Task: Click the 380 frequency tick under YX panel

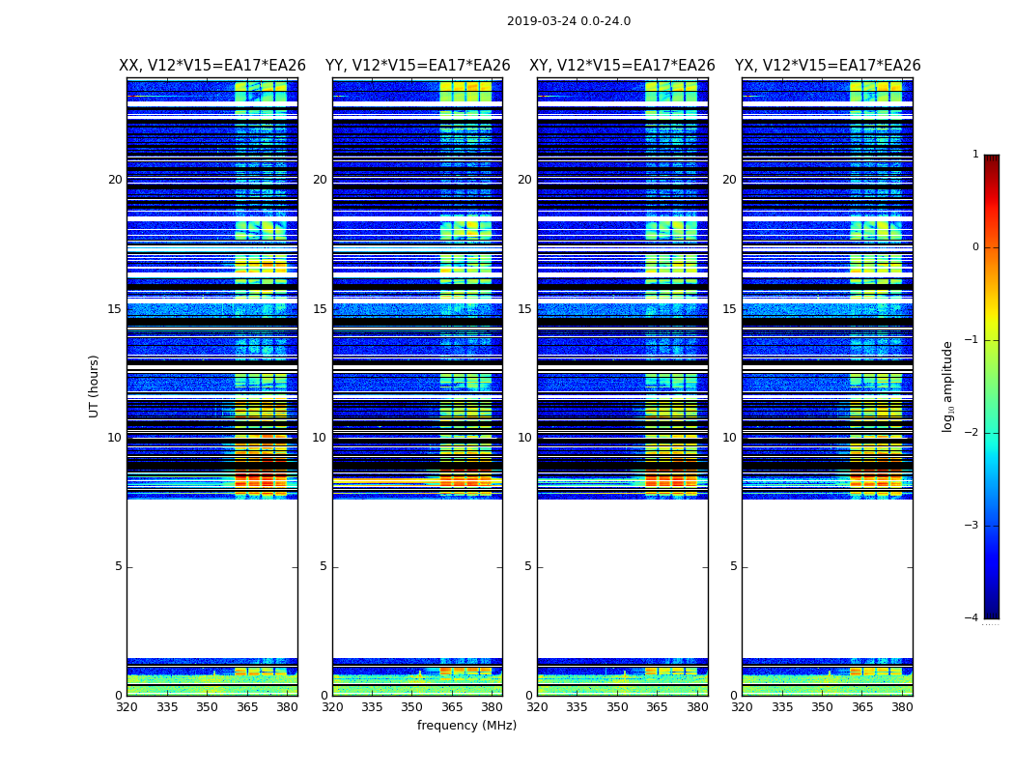Action: click(901, 707)
